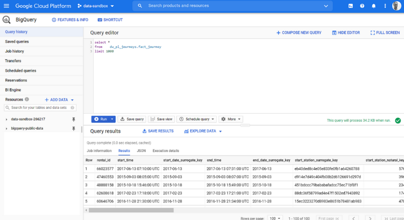Image resolution: width=404 pixels, height=220 pixels.
Task: Switch to Results tab
Action: 124,151
